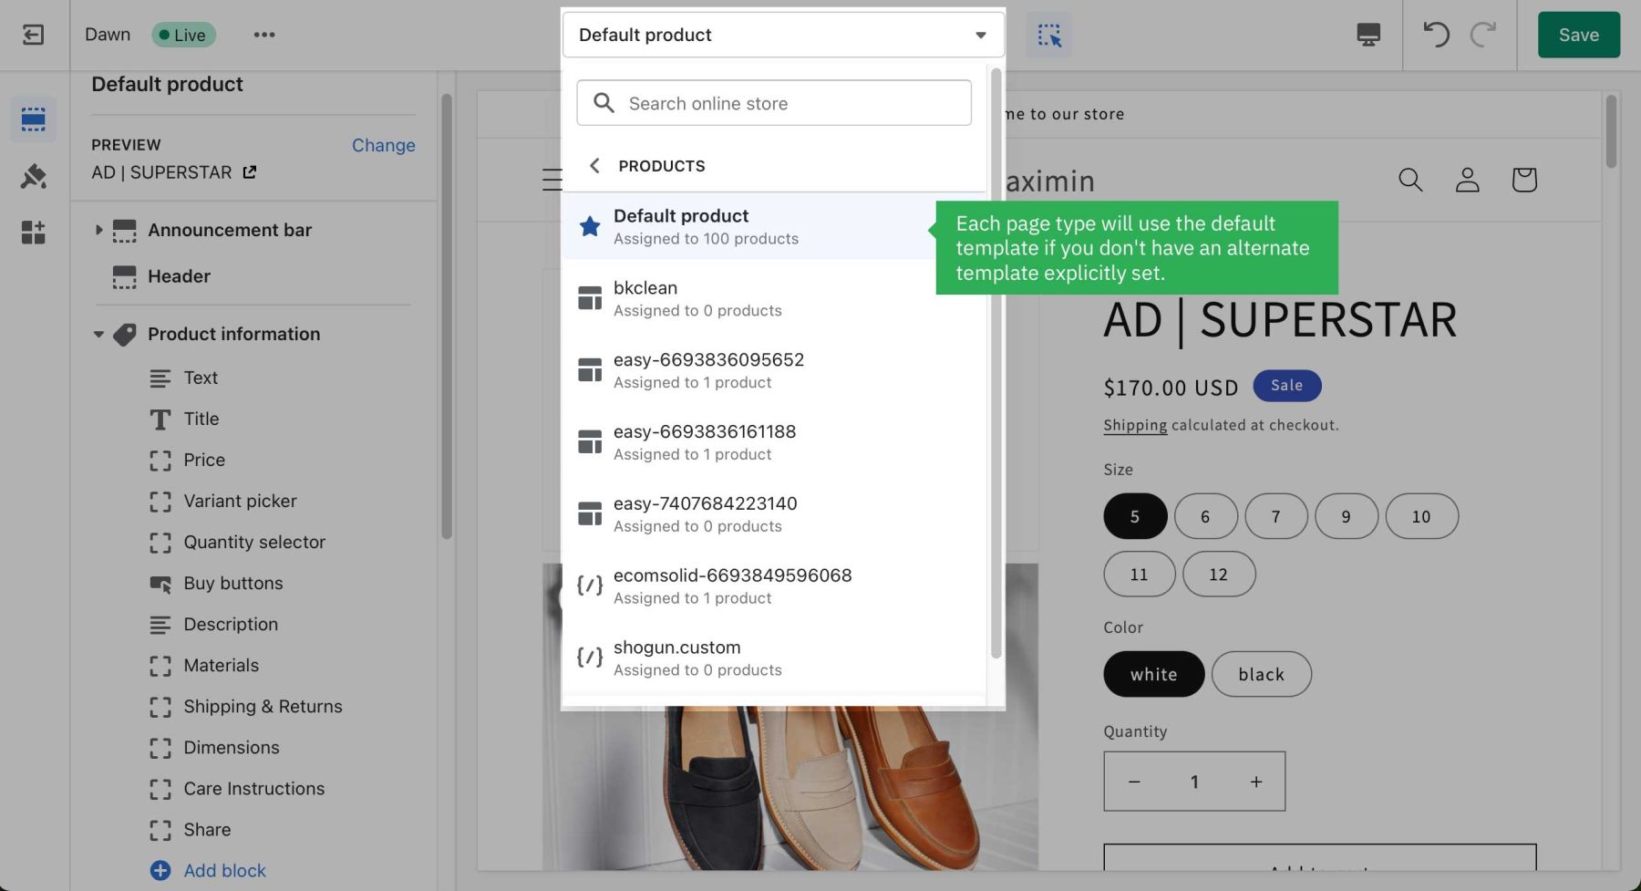The height and width of the screenshot is (891, 1641).
Task: Open the App embeds icon
Action: [34, 233]
